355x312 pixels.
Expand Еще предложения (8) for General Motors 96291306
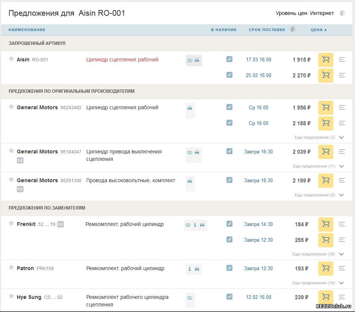pyautogui.click(x=319, y=195)
